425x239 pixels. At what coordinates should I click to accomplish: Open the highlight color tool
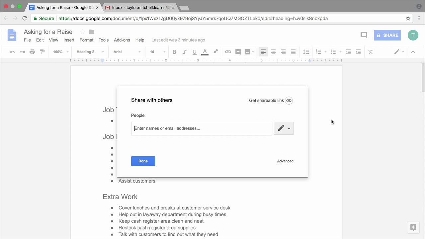pos(215,52)
